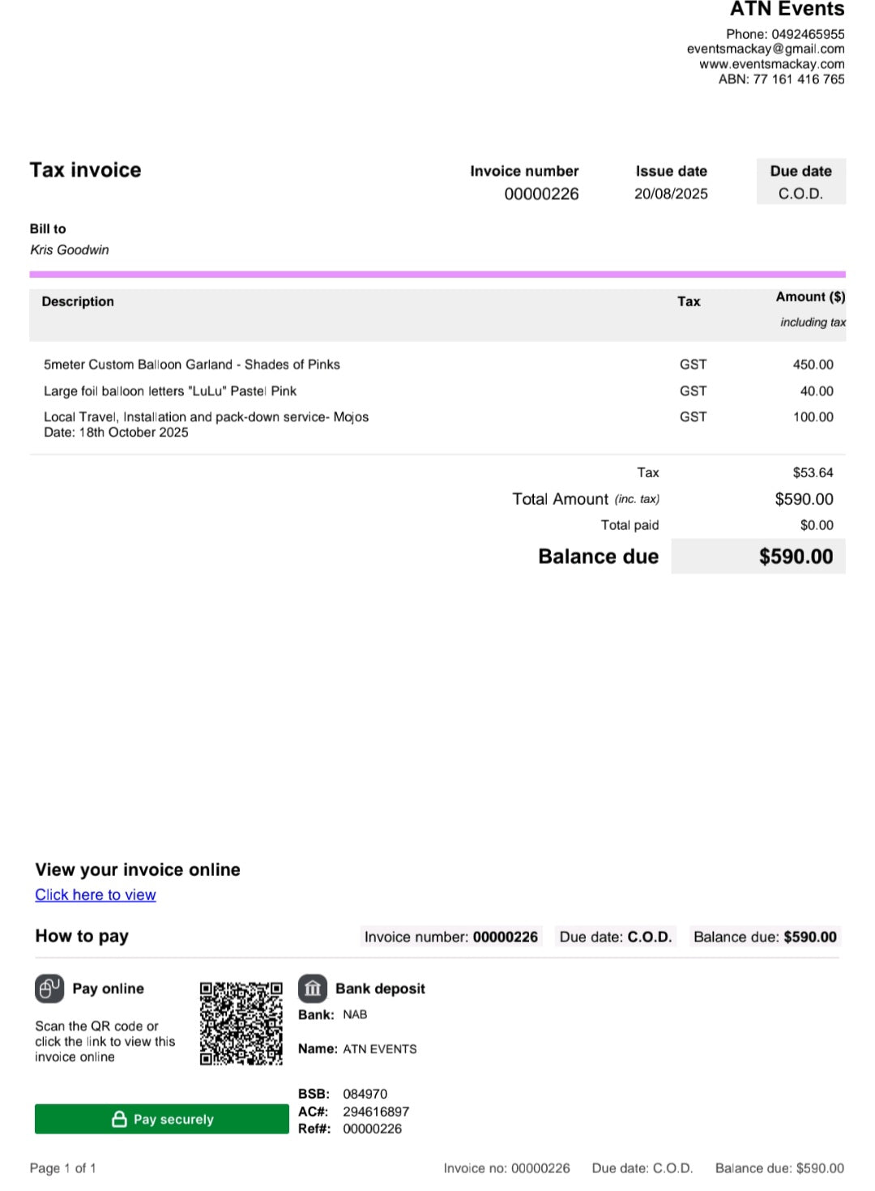
Task: Click the Balance due $590.00 amount box
Action: (x=758, y=557)
